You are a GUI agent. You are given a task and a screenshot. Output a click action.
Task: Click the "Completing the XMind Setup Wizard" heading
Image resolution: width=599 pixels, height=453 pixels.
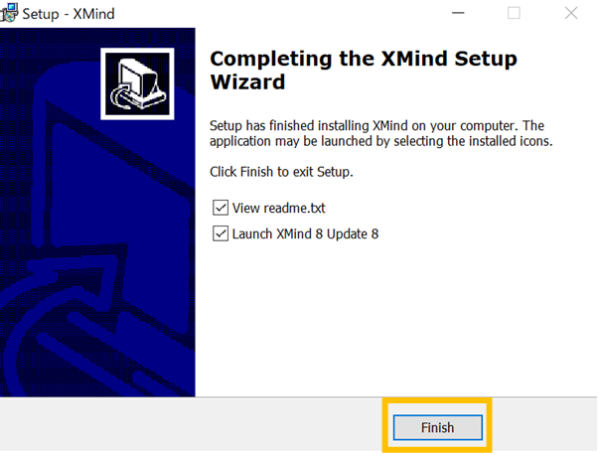pos(364,71)
